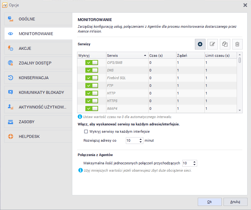Click the edit service pencil icon
Screen dimensions: 251x210
click(212, 44)
